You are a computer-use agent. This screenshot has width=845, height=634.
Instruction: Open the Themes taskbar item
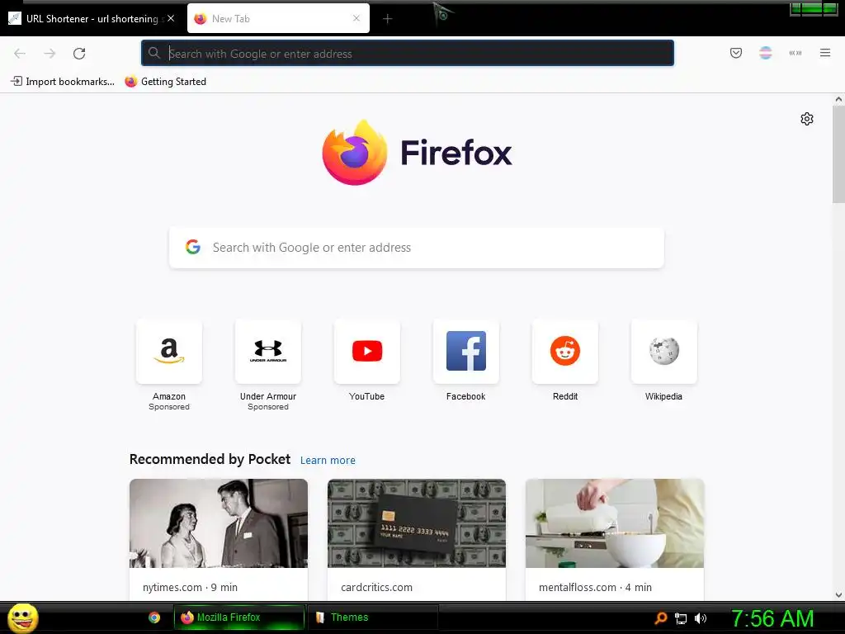372,617
